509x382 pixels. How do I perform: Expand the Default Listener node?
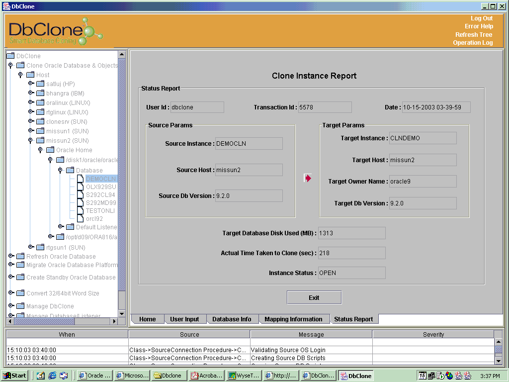(x=61, y=226)
